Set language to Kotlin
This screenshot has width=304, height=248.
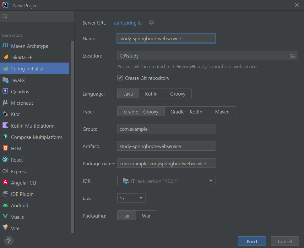(x=151, y=94)
